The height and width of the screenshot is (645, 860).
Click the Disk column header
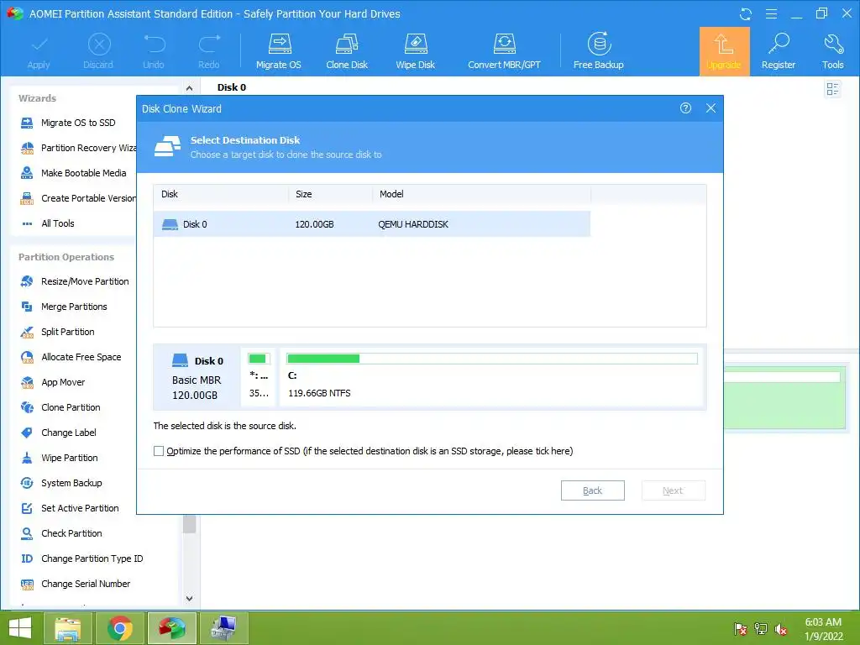click(222, 194)
